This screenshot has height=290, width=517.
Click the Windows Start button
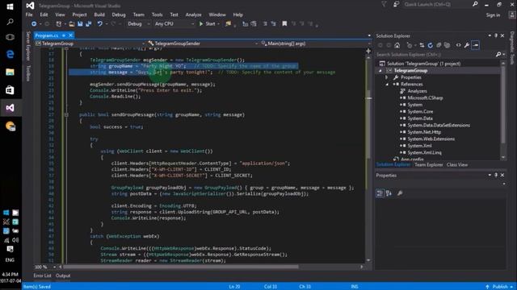click(x=10, y=7)
